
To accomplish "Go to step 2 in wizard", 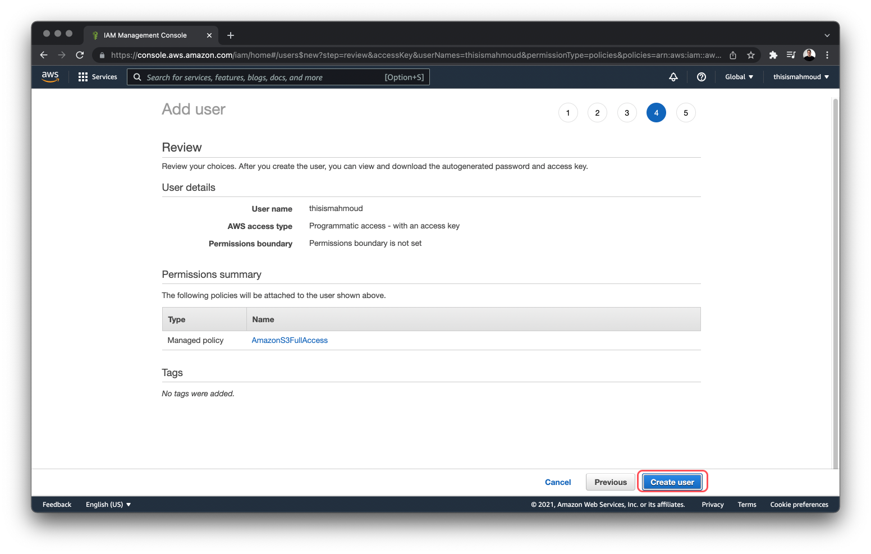I will (597, 113).
